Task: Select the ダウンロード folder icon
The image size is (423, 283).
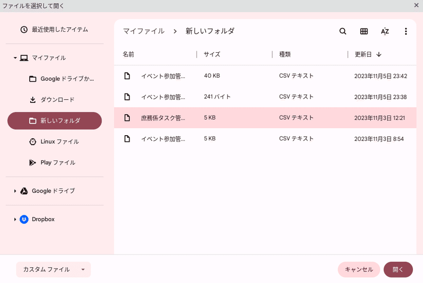Action: (33, 100)
